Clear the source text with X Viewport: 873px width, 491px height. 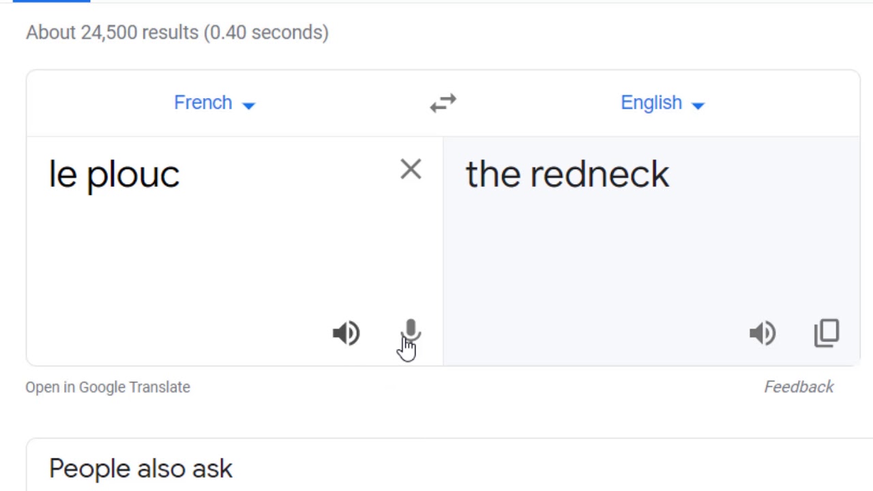(411, 169)
